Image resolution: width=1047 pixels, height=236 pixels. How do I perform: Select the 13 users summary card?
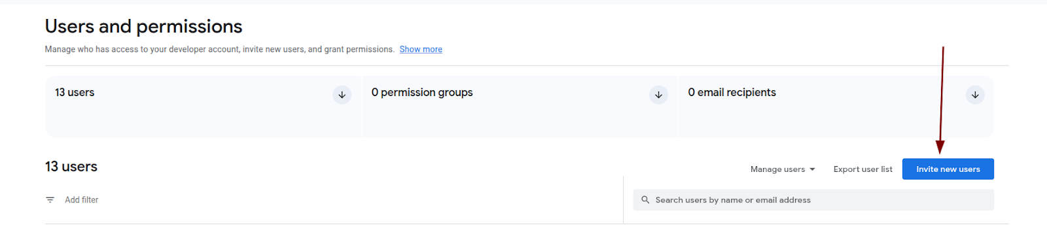pos(203,107)
